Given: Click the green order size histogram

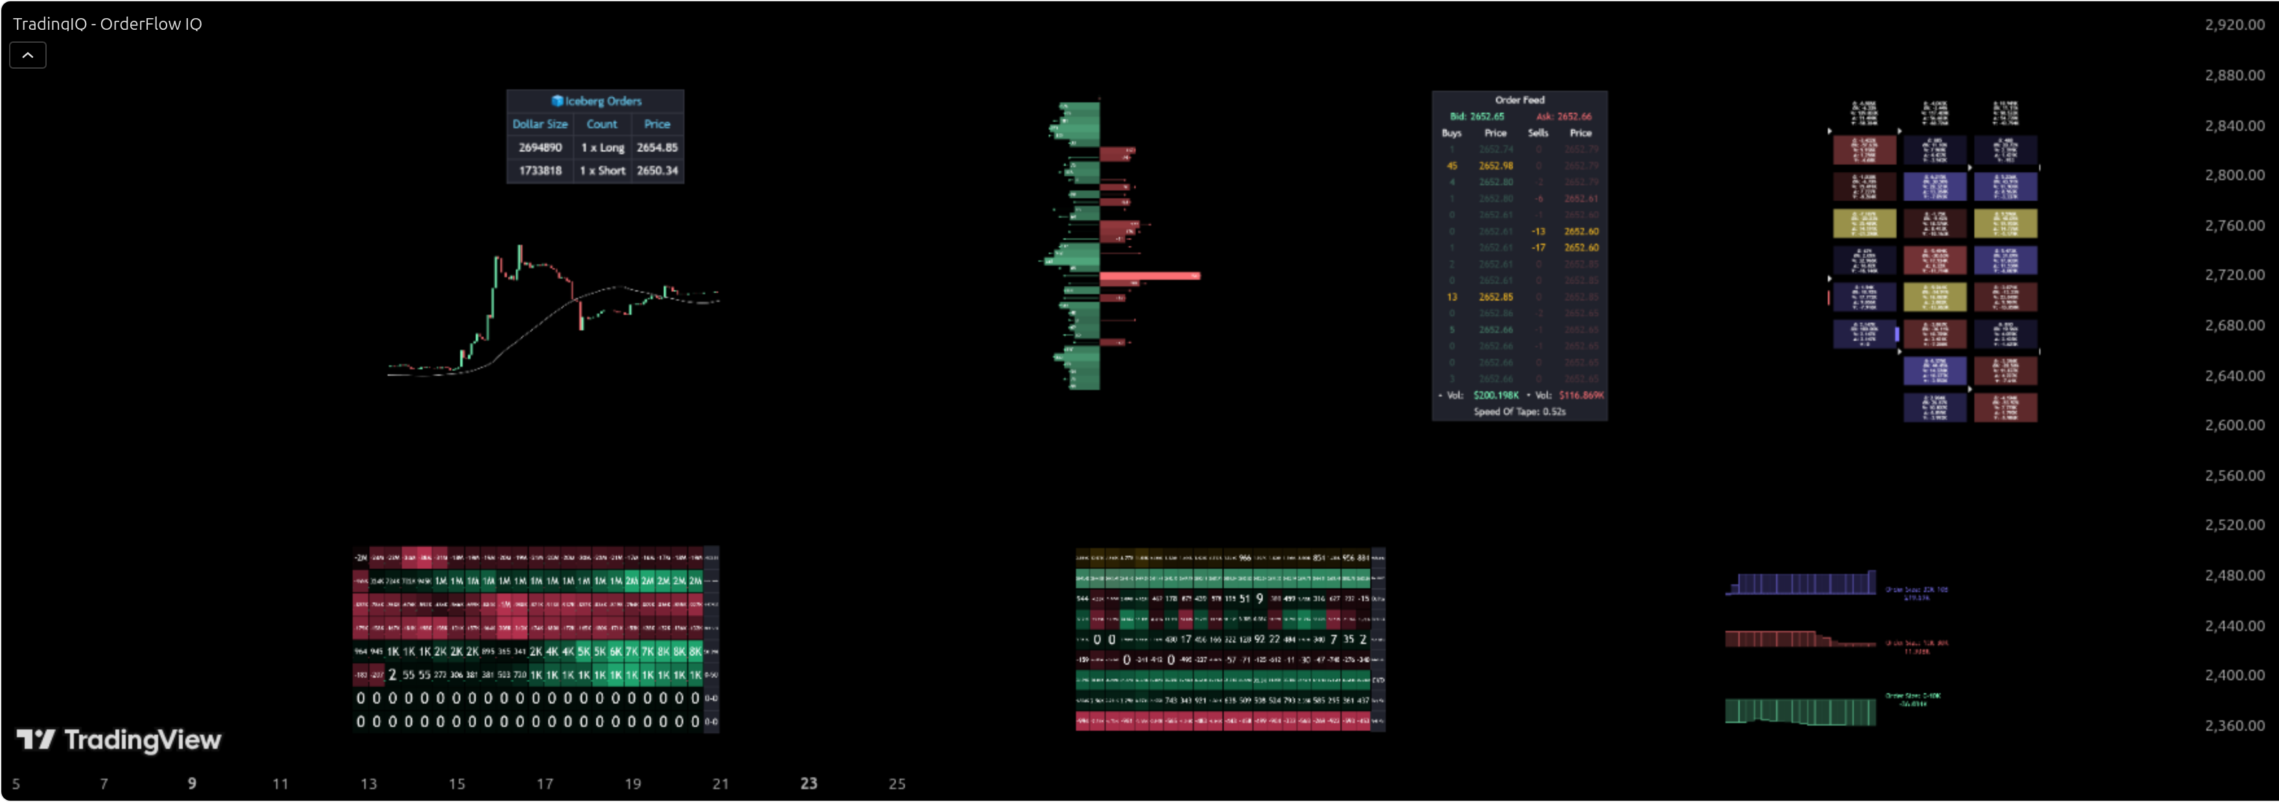Looking at the screenshot, I should click(1801, 712).
